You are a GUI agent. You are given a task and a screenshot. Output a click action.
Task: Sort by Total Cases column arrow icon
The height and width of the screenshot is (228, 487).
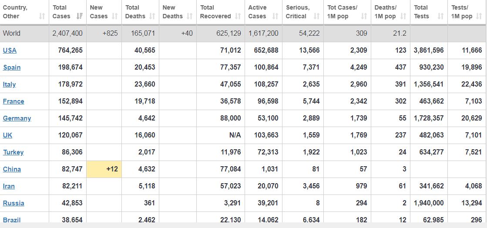click(x=80, y=16)
